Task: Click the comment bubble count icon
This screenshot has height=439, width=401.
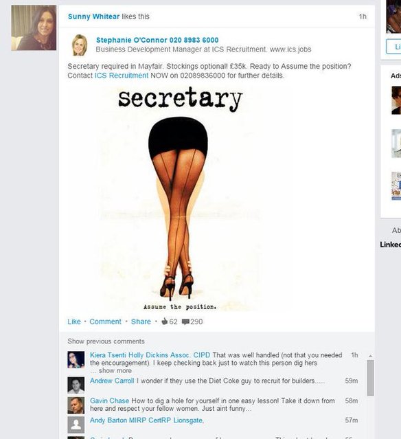Action: [x=185, y=322]
